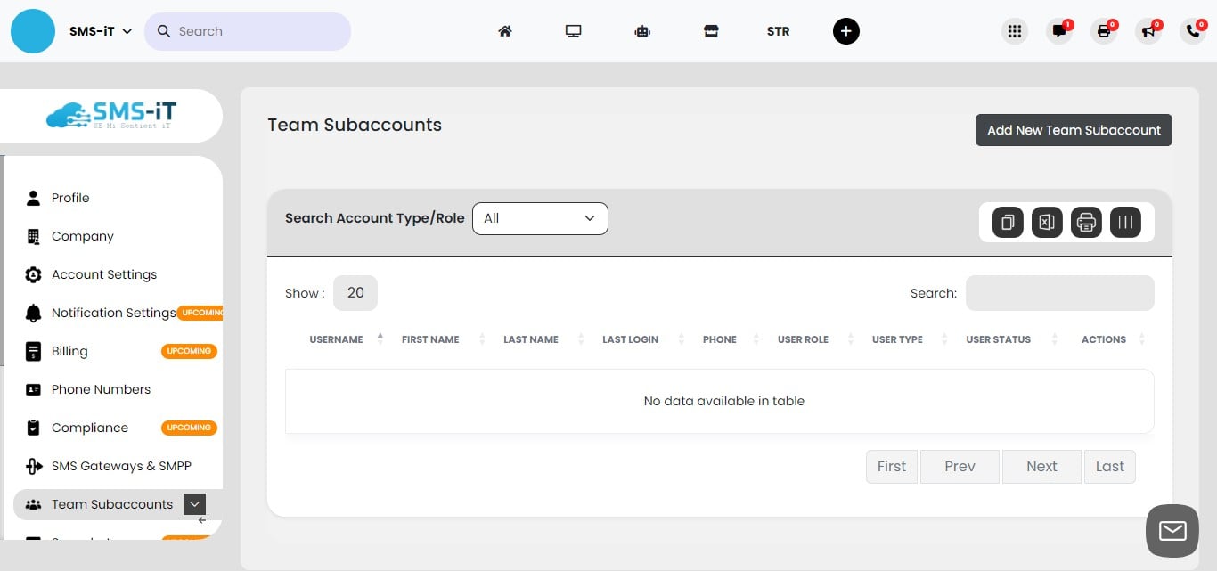
Task: Open the phone calls icon with badge
Action: [1193, 31]
